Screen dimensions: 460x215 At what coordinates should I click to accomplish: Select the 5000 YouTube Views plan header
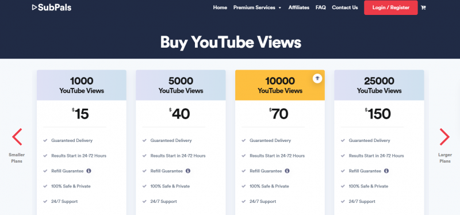(181, 85)
